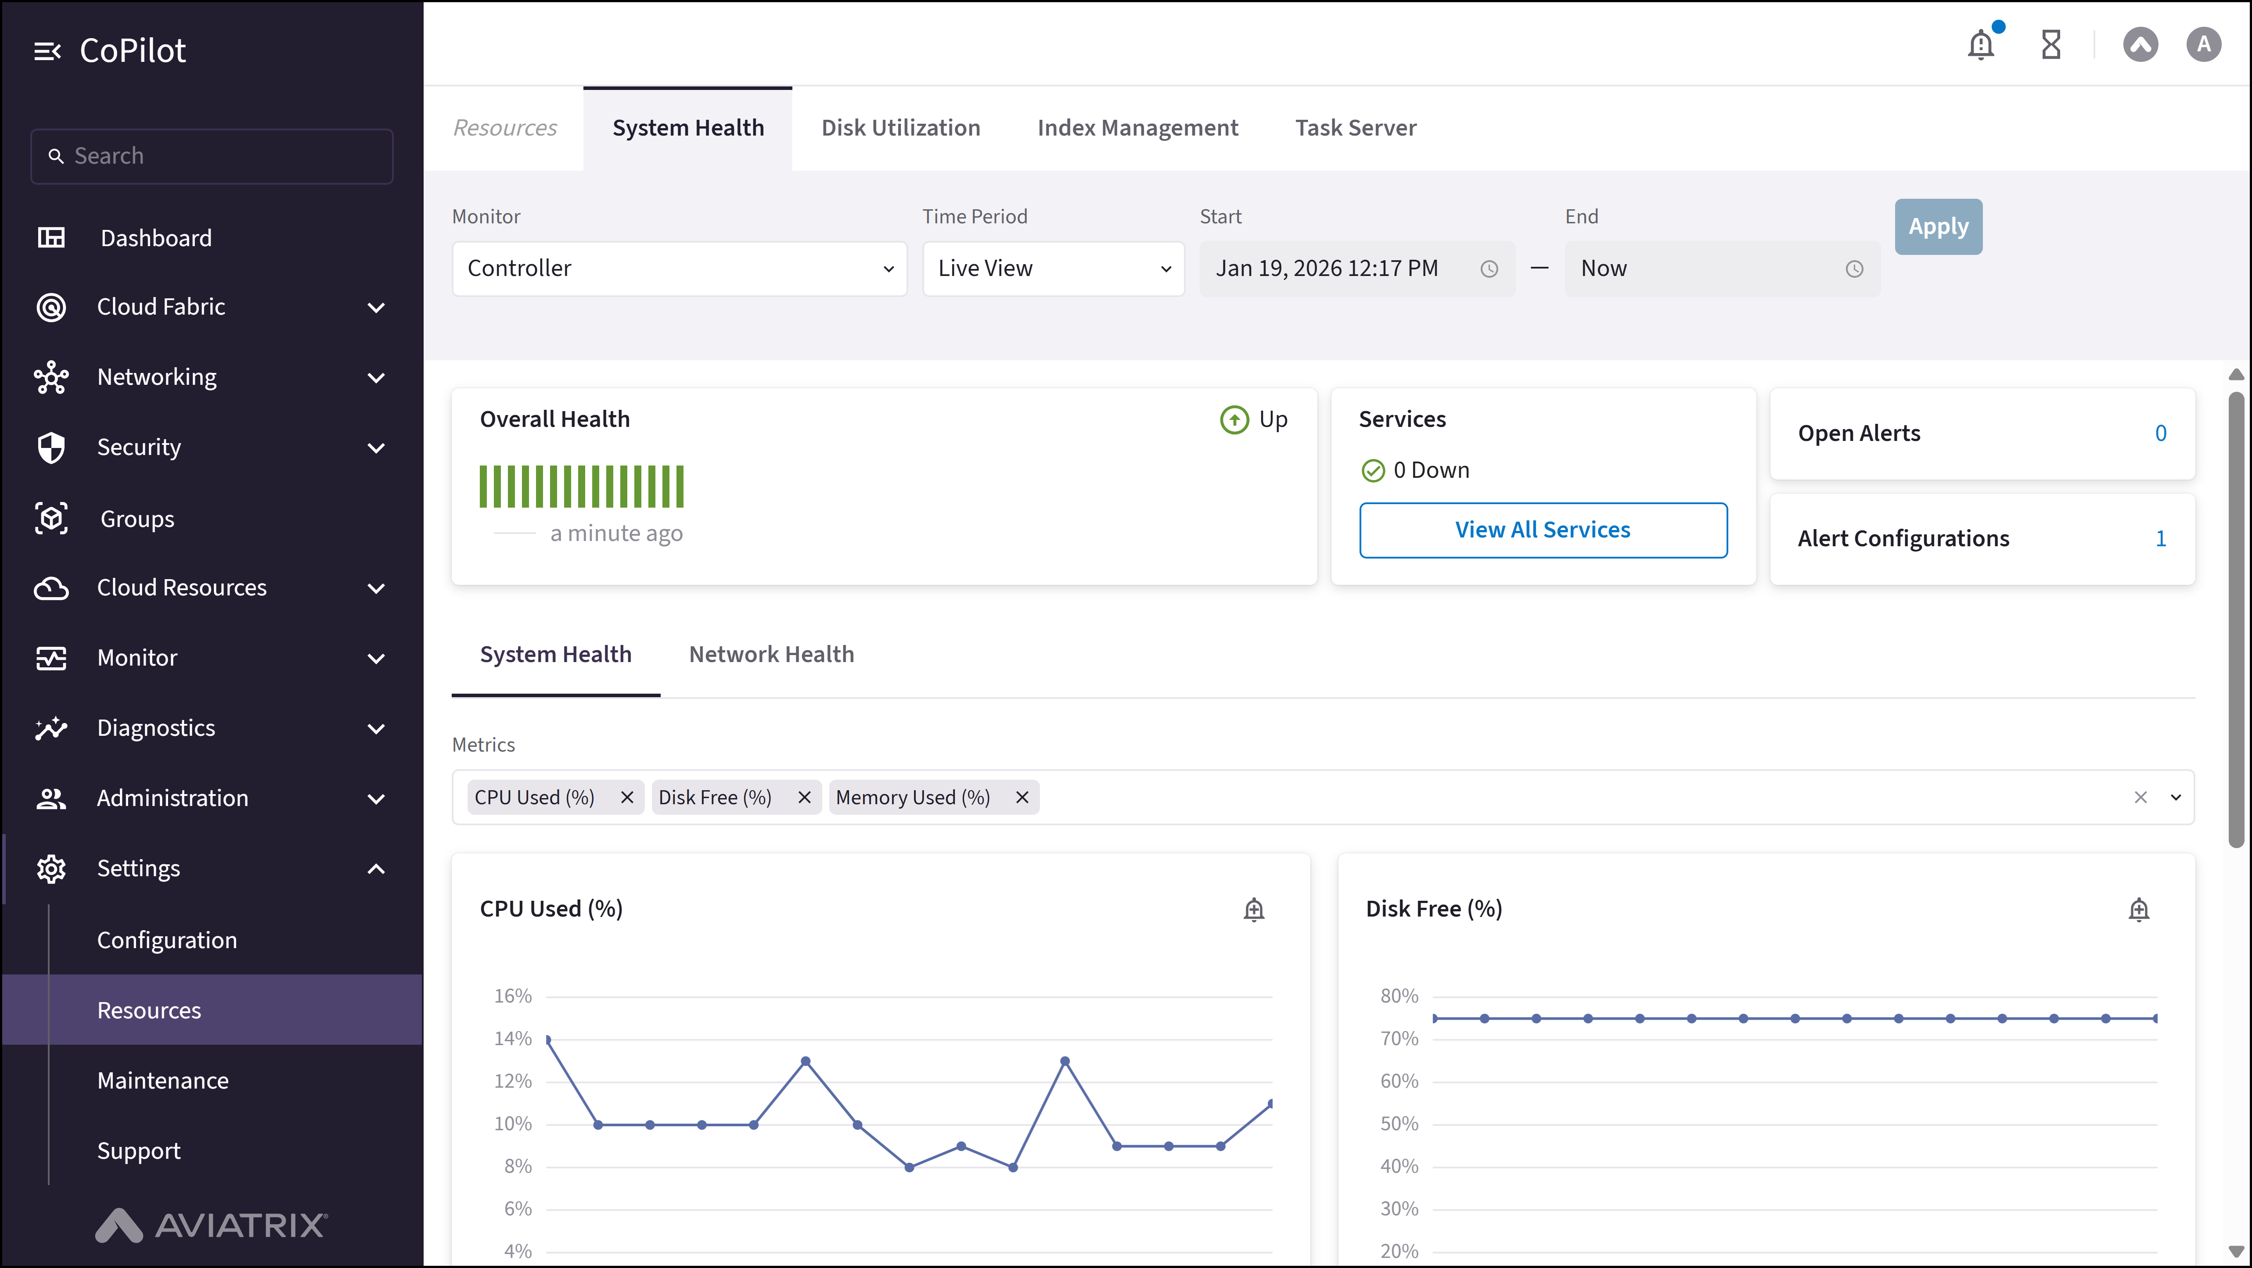Click the View All Services button

1542,530
